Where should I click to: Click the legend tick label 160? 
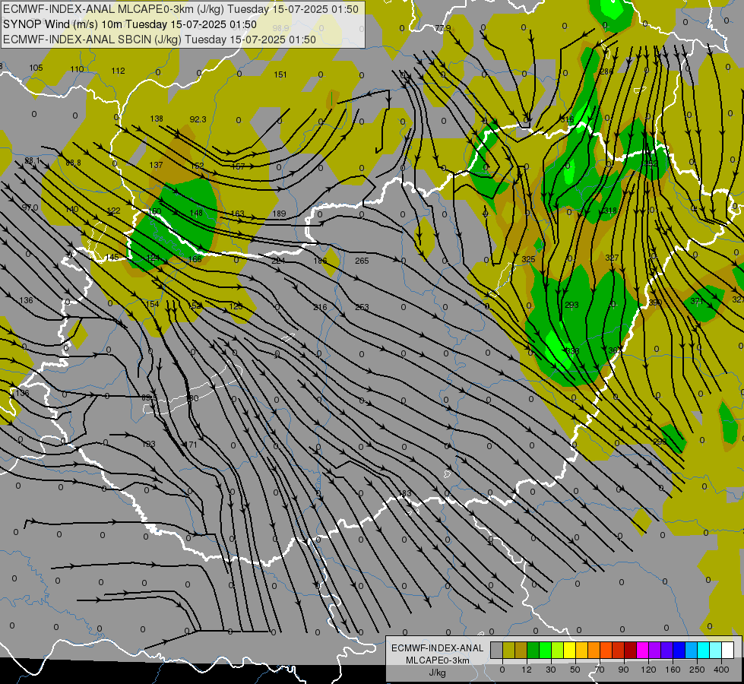pos(673,670)
